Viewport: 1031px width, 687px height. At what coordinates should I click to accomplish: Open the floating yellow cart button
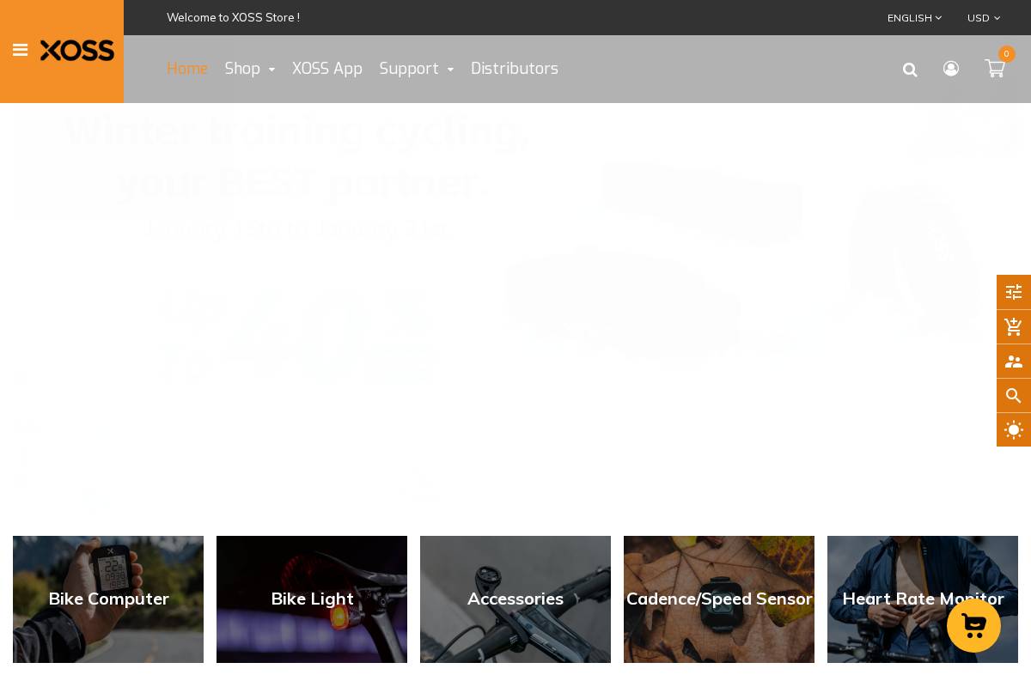pyautogui.click(x=973, y=625)
